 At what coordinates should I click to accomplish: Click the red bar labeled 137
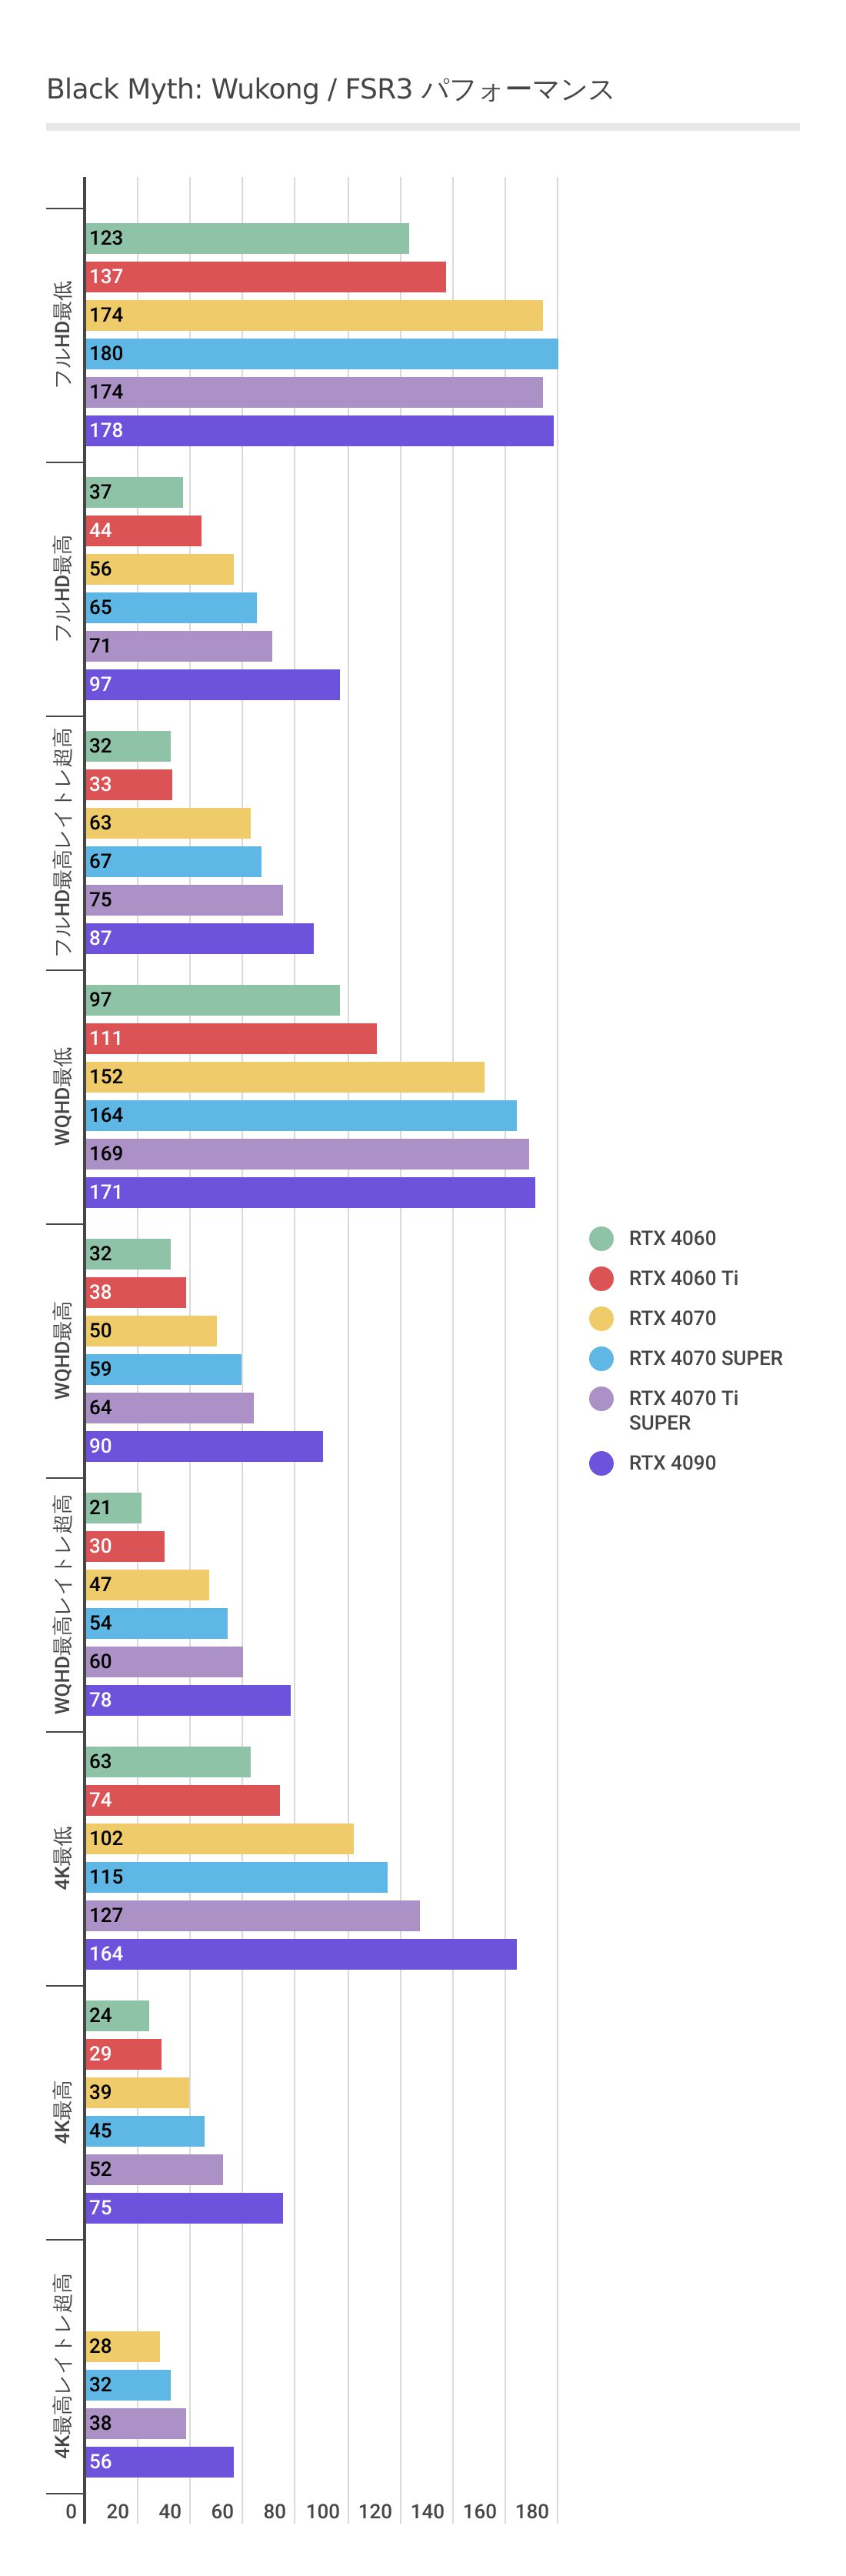(x=265, y=277)
